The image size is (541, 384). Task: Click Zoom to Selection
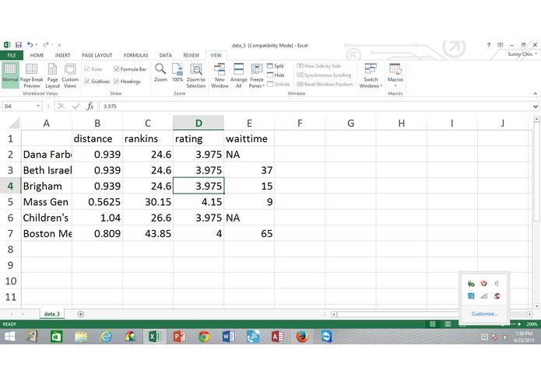click(196, 75)
